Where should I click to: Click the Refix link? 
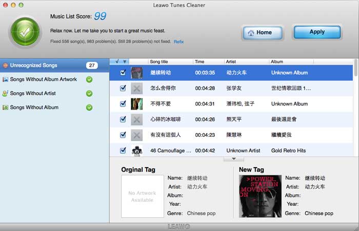[x=178, y=41]
